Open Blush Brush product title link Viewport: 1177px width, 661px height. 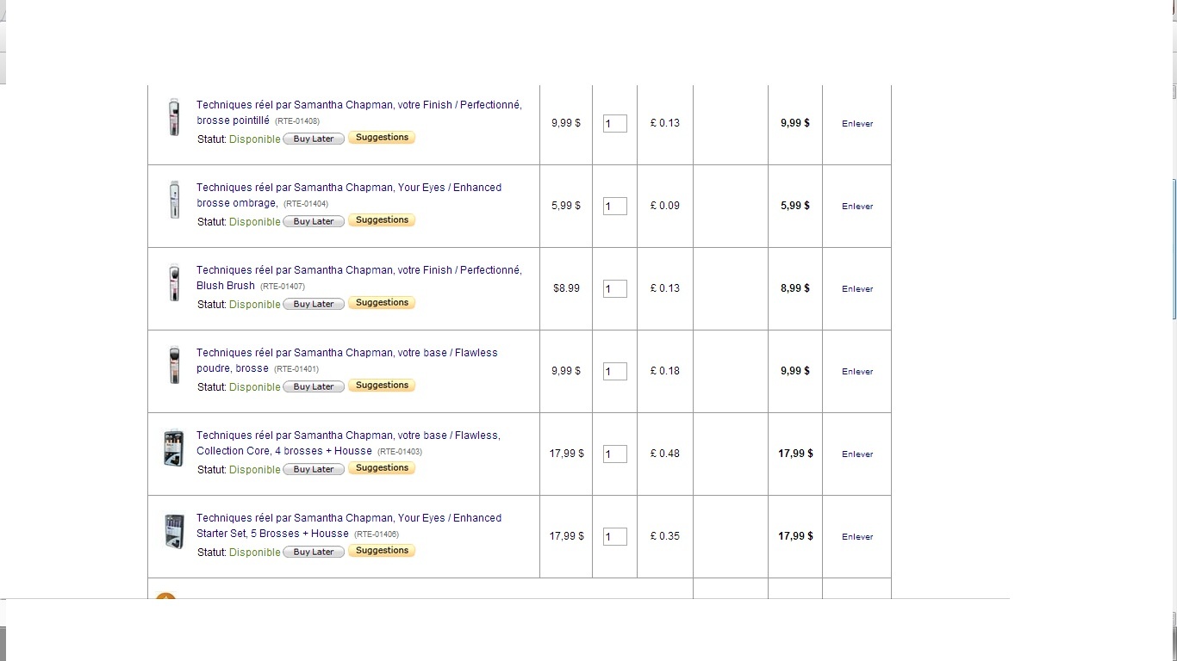(358, 278)
